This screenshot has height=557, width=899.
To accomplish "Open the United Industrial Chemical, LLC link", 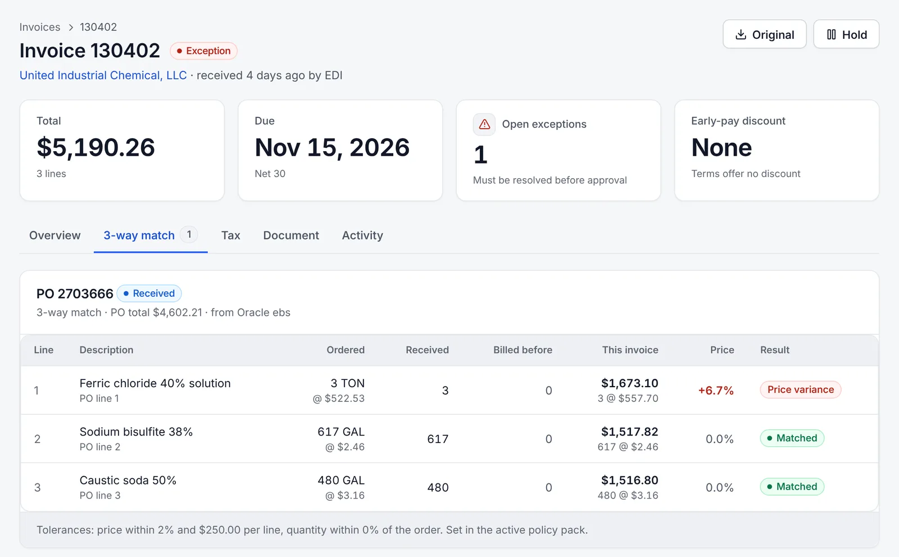I will tap(103, 75).
